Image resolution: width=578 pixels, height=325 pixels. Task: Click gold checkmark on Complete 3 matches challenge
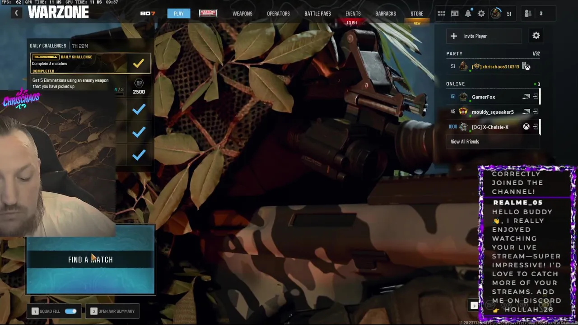pyautogui.click(x=139, y=64)
